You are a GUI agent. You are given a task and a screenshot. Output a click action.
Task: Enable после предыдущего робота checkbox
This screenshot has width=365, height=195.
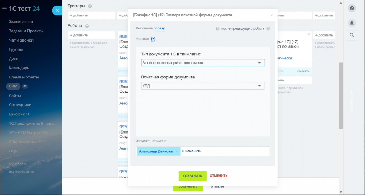[x=218, y=28]
